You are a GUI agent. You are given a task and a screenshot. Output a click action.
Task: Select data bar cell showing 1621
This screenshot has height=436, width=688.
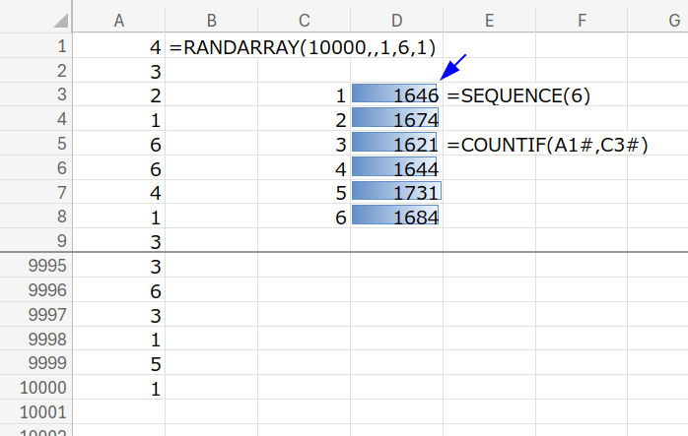click(395, 145)
